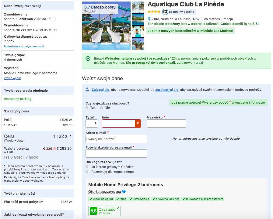The height and width of the screenshot is (219, 273).
Task: Click the € 263,20 price value
Action: click(64, 149)
